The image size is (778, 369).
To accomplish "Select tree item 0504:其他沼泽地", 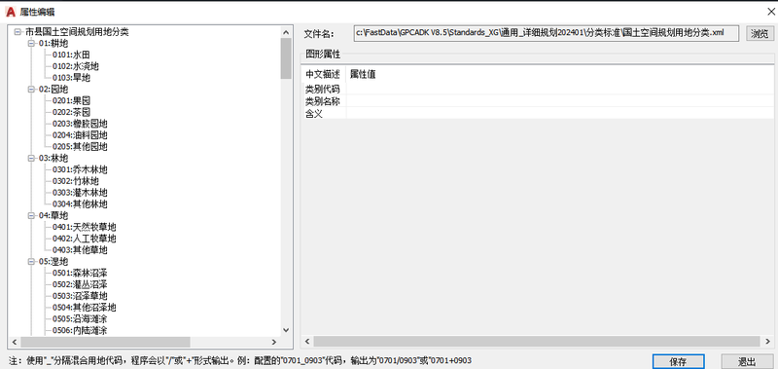I will coord(85,307).
